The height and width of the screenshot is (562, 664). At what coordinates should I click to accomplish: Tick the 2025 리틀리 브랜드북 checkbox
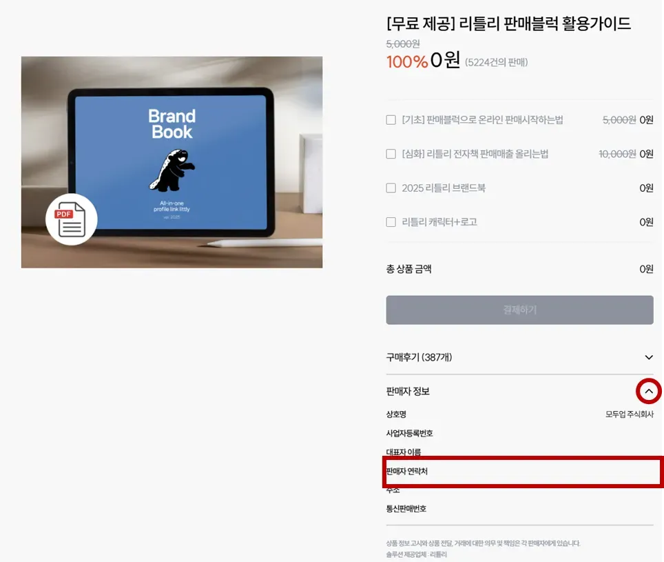(391, 188)
